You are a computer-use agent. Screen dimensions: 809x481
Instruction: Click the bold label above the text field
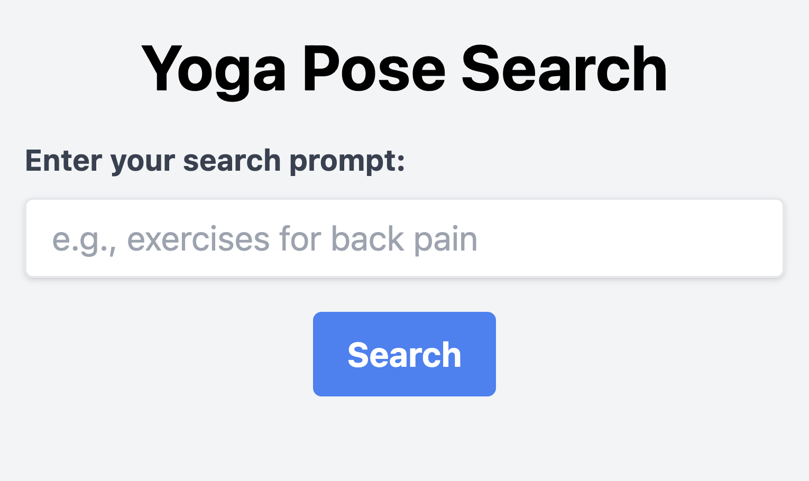[x=215, y=161]
